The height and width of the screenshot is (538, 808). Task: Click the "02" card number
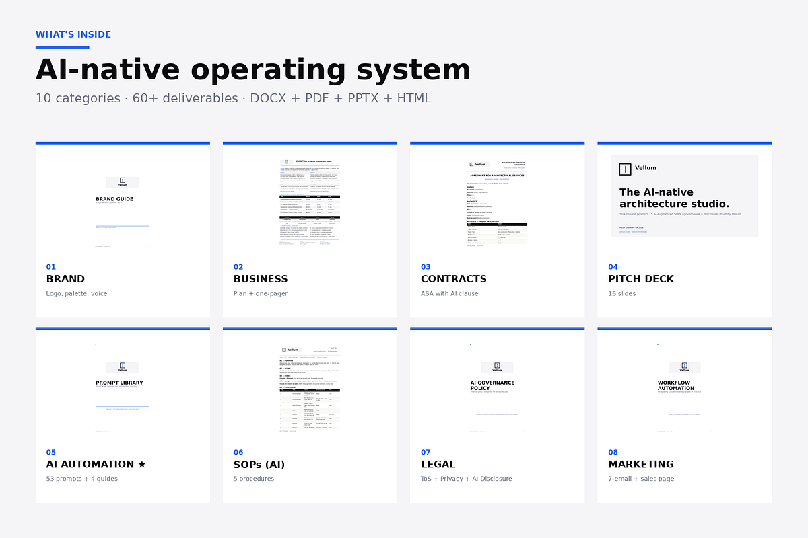(x=238, y=267)
